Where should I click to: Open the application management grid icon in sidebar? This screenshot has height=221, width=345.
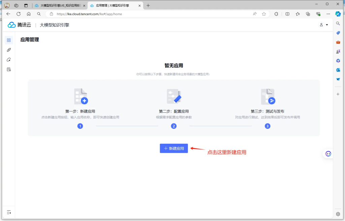click(x=9, y=40)
